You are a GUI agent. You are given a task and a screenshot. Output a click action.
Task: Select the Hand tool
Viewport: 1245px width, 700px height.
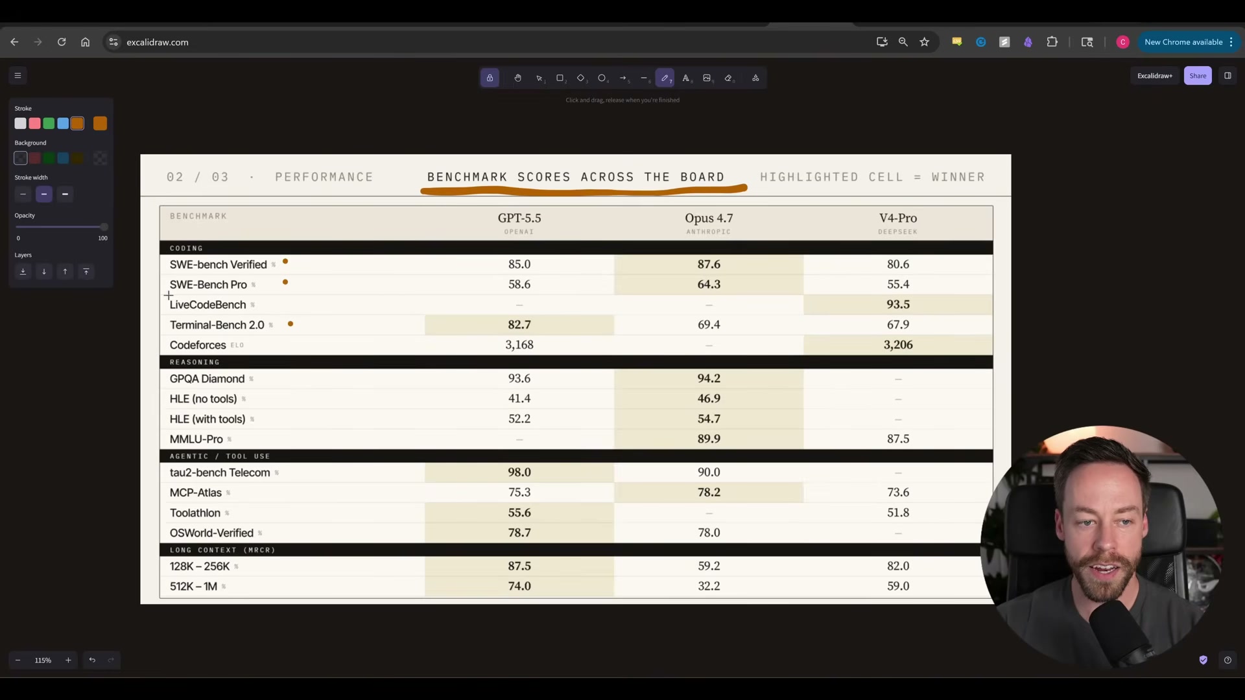tap(517, 78)
